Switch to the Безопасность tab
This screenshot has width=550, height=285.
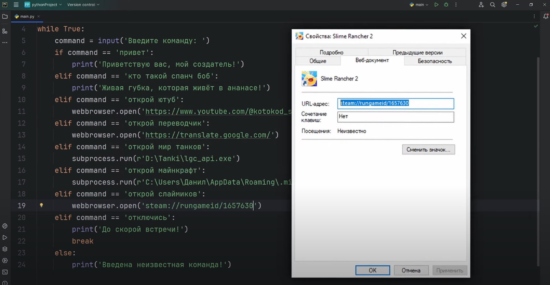[435, 61]
